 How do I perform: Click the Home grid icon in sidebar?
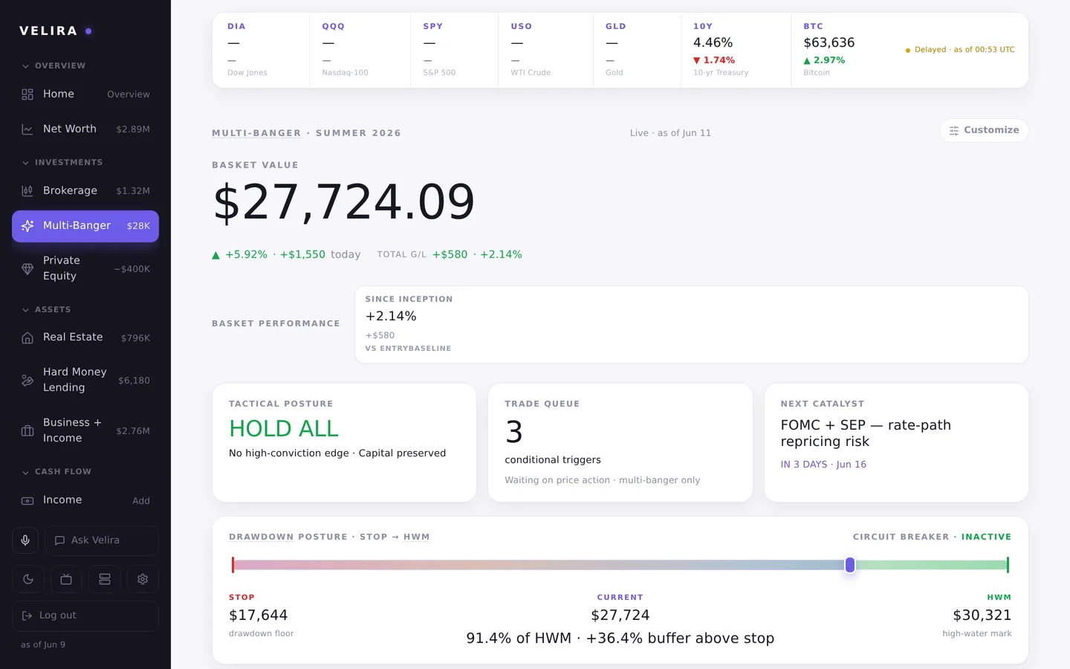(x=27, y=94)
